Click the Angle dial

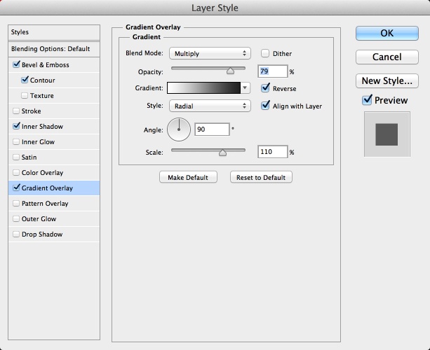[179, 129]
